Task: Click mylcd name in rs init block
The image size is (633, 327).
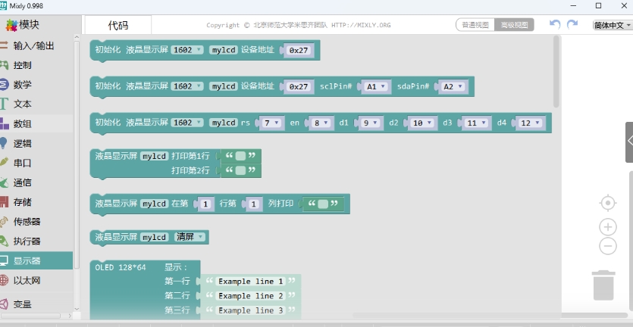Action: pyautogui.click(x=223, y=123)
